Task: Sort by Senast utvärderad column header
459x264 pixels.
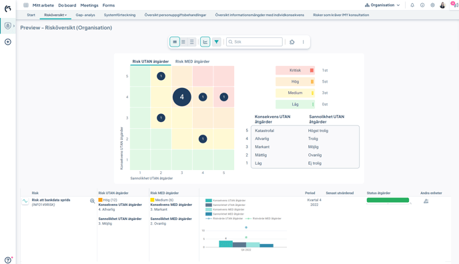Action: (x=340, y=193)
